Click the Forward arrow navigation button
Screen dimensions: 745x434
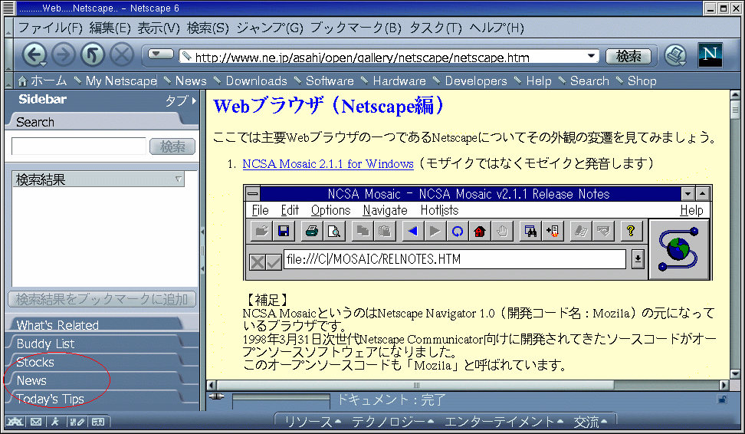[x=63, y=55]
